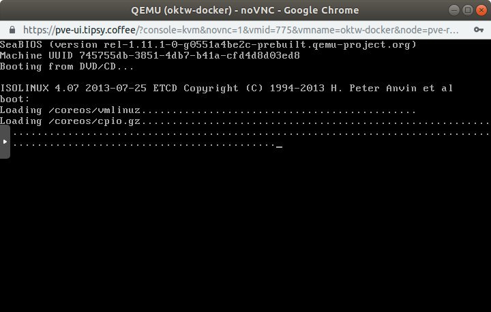Click the 'boot:' prompt in the console
Viewport: 491px width, 312px height.
[x=15, y=99]
